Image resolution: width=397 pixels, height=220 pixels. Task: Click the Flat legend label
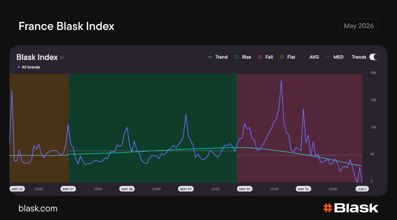point(291,57)
